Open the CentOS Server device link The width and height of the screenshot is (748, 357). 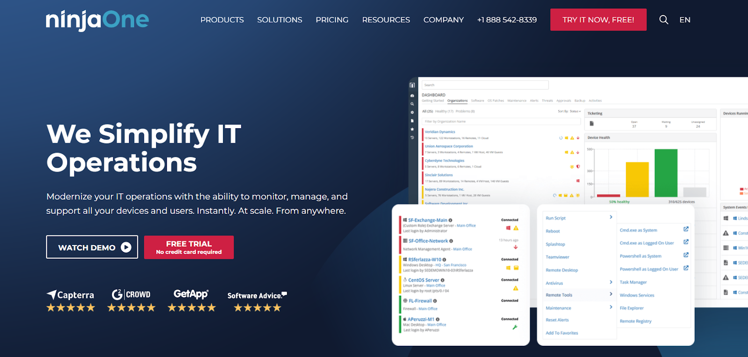coord(424,280)
